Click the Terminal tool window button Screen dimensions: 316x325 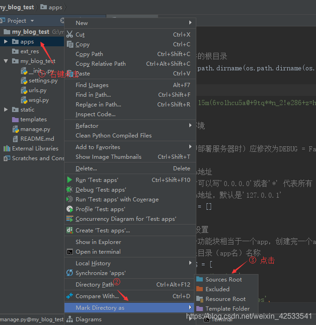218,319
